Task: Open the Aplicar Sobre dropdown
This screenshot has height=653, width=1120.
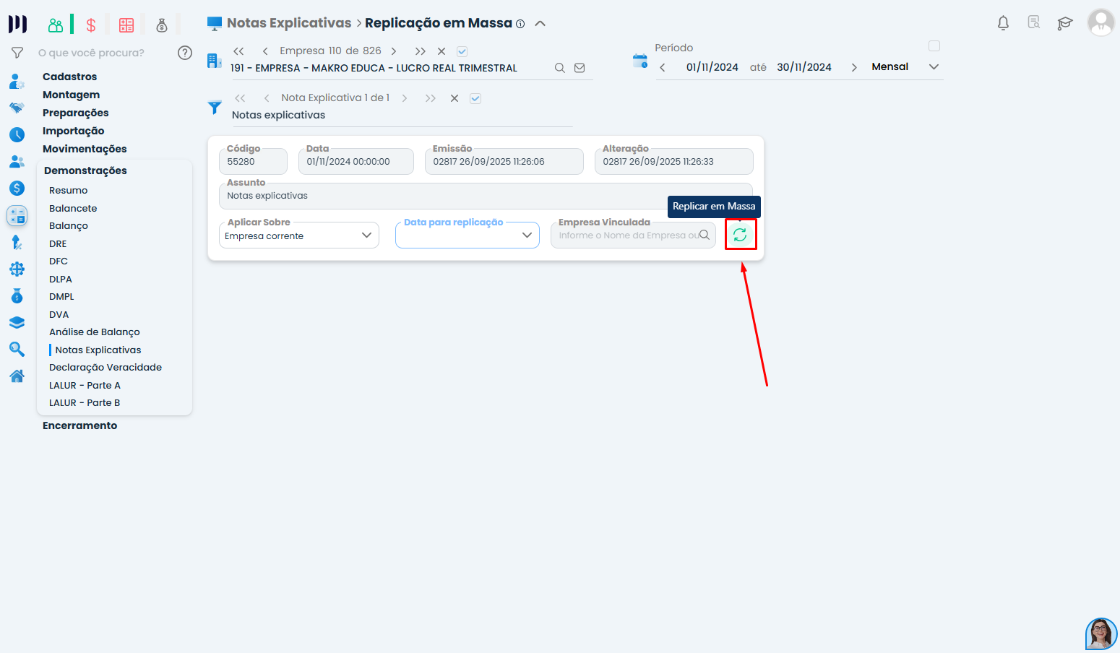Action: (299, 235)
